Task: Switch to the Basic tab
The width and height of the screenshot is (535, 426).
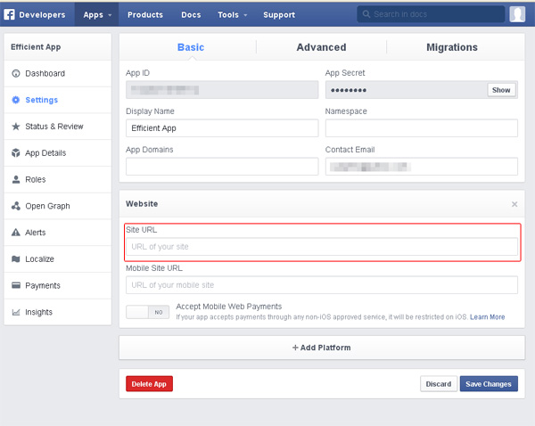Action: (191, 47)
